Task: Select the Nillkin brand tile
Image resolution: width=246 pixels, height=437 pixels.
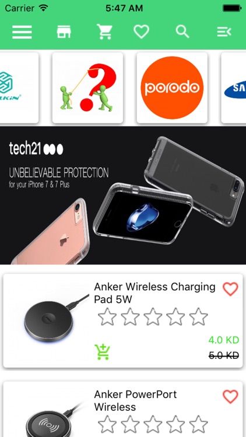Action: click(x=19, y=88)
